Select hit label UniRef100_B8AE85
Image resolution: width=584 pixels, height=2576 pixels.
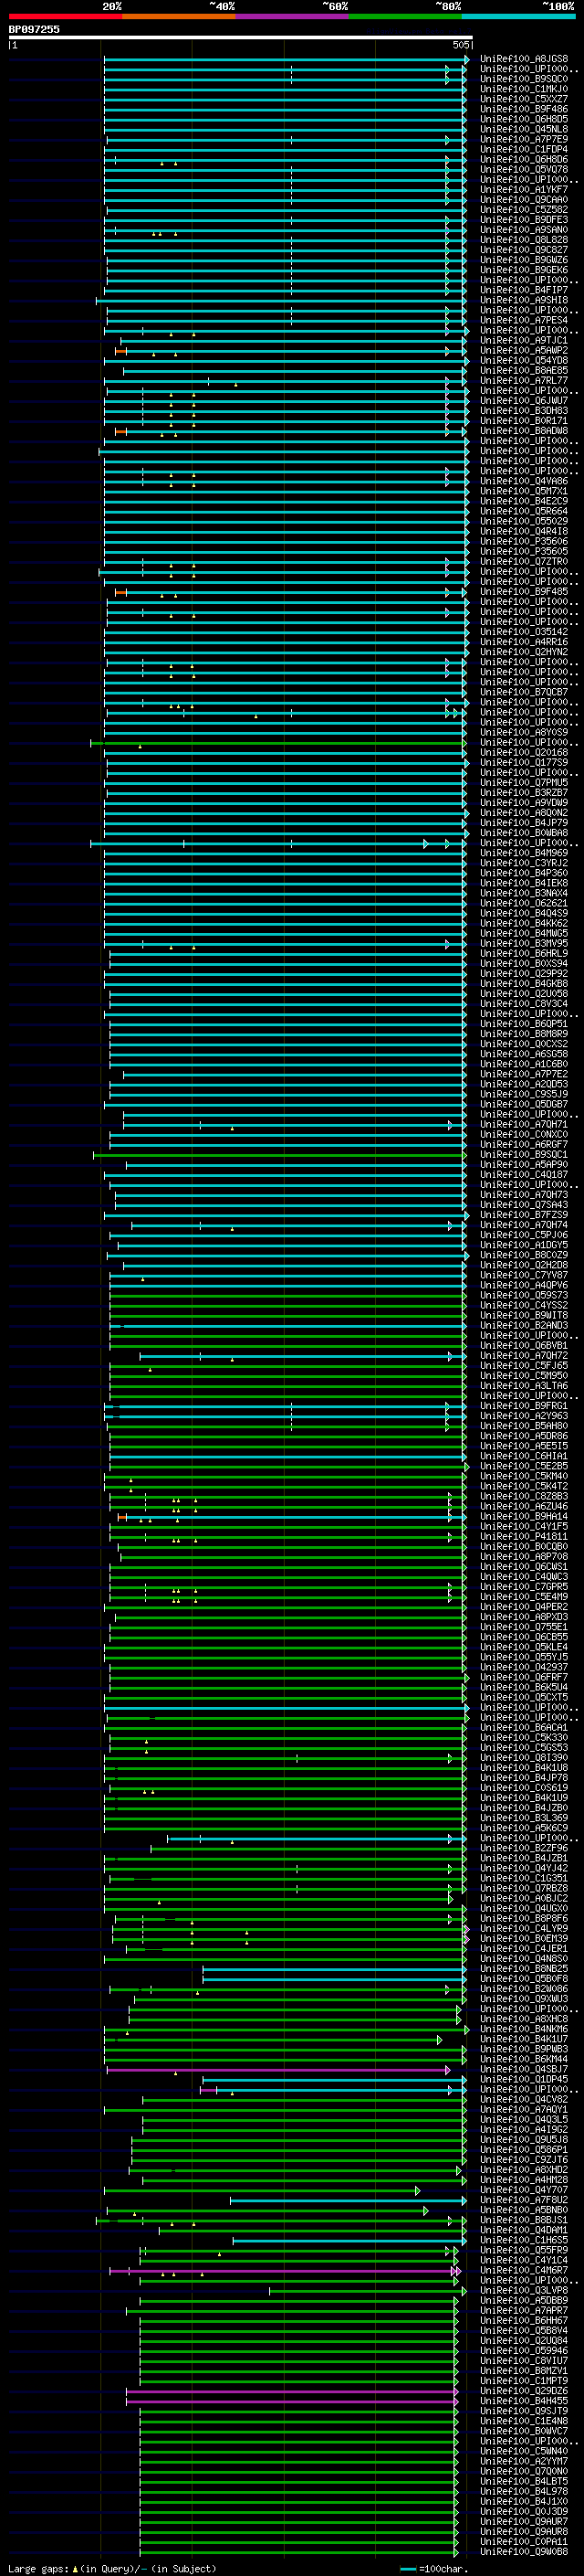524,370
